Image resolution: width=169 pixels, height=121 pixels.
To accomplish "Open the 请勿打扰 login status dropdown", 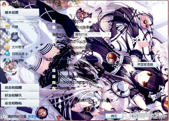I will click(92, 34).
